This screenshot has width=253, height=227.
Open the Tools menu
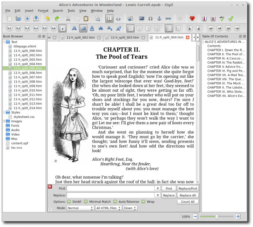tap(71, 11)
